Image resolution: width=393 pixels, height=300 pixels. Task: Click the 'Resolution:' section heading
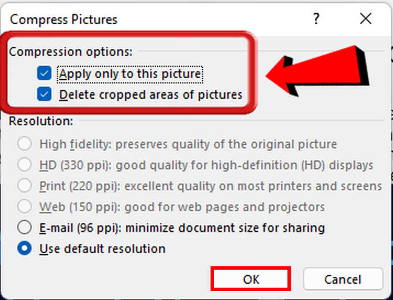click(41, 121)
